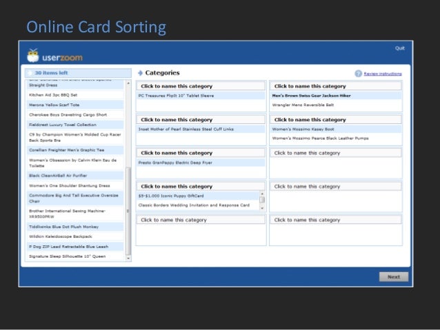Select Women's One Shoulder Shantung Dress
440x330 pixels.
[75, 185]
